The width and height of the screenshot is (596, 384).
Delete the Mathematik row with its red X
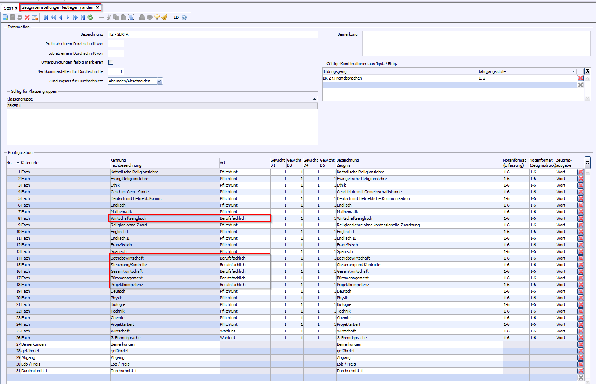point(581,212)
